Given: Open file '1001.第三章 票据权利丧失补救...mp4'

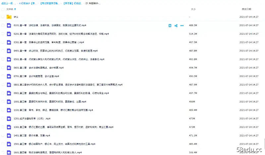Looking at the screenshot, I should (x=50, y=101).
